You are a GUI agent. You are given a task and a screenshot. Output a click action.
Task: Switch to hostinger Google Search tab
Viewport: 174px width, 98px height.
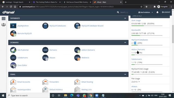[16, 2]
